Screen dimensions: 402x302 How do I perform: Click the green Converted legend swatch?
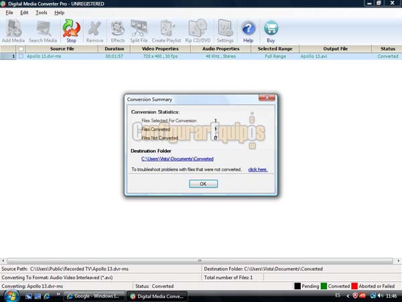pyautogui.click(x=324, y=286)
